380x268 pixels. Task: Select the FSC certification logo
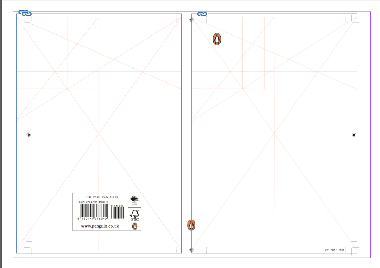coord(134,214)
